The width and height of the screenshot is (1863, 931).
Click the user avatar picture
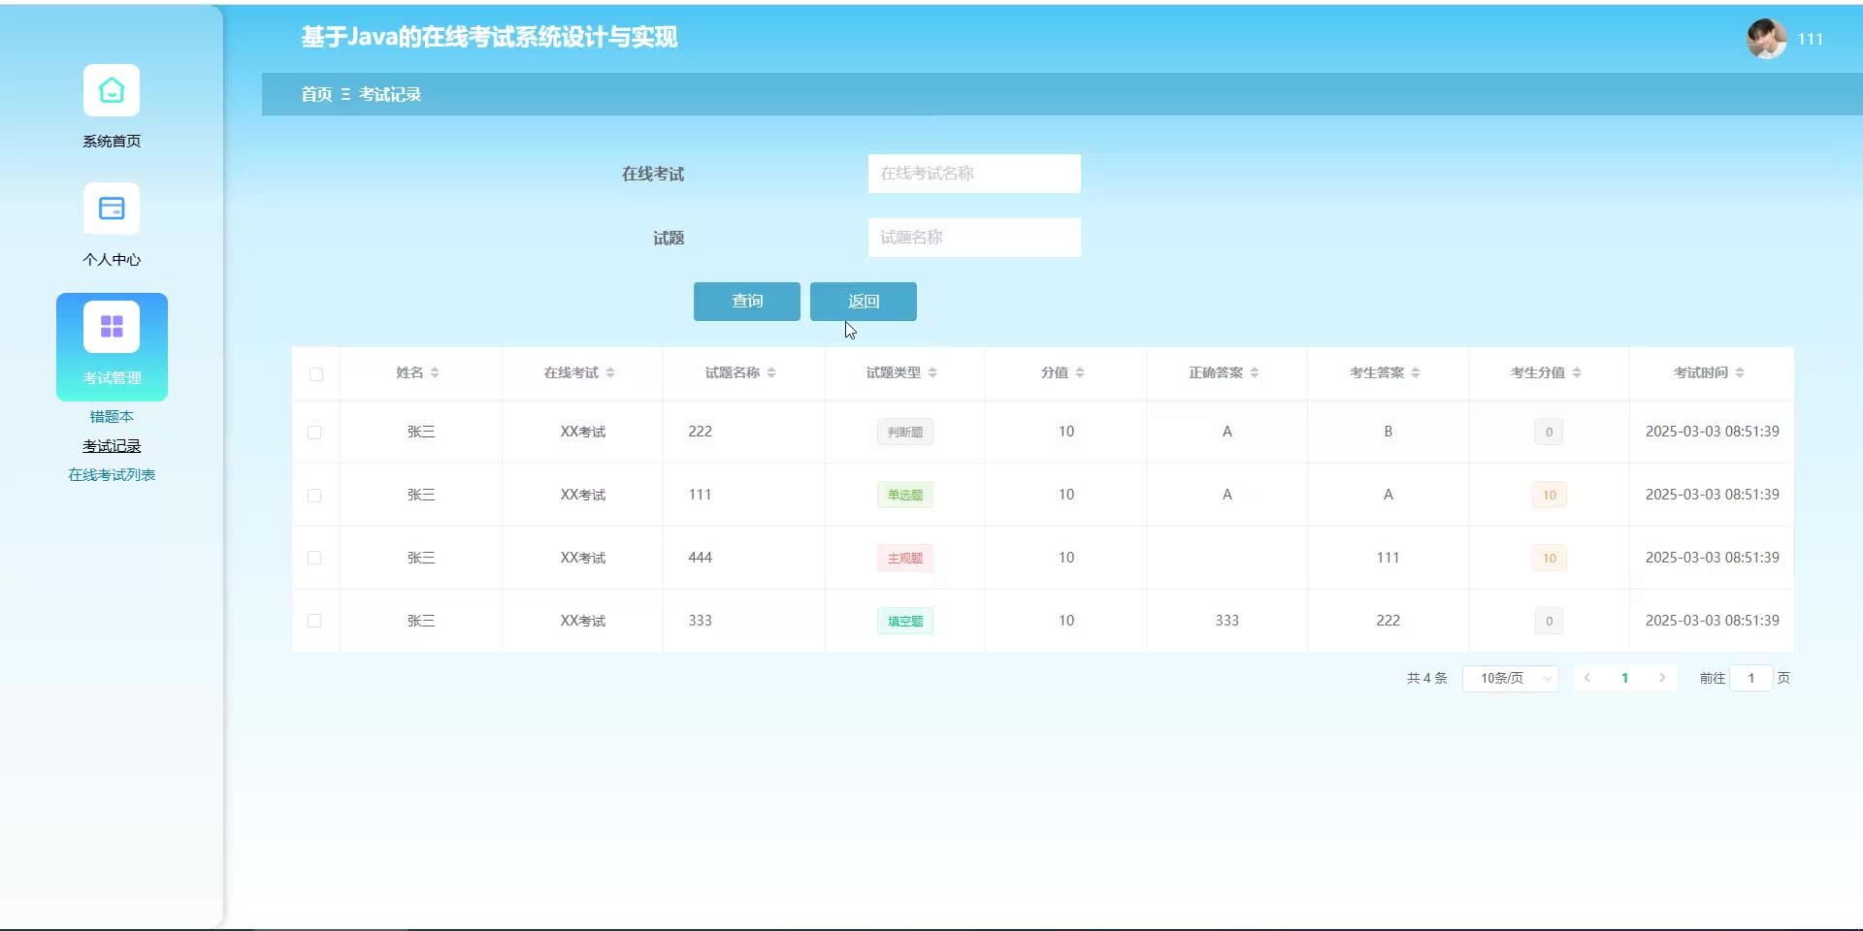(1767, 39)
